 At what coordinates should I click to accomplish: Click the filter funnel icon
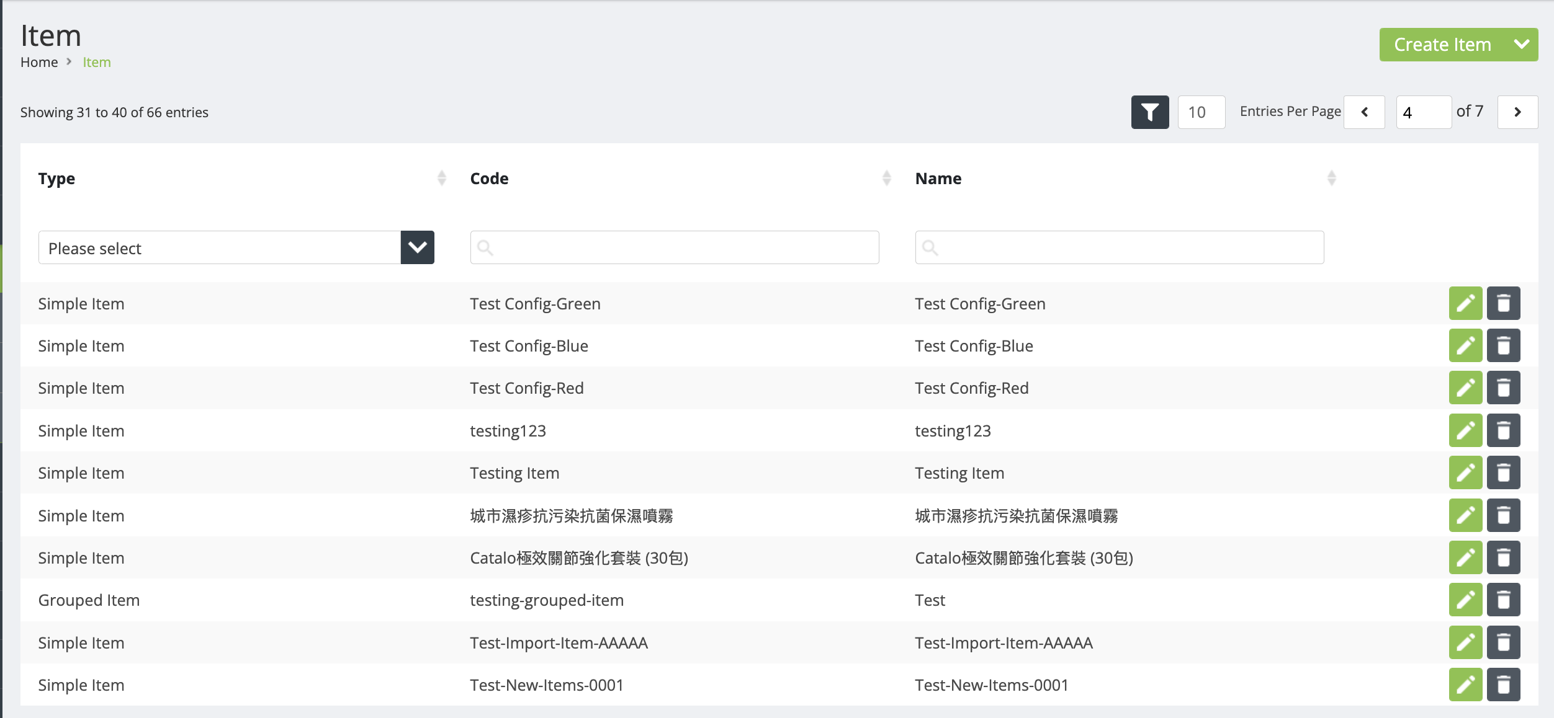click(x=1149, y=112)
